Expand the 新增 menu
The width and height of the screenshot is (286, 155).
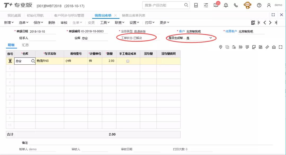point(9,23)
